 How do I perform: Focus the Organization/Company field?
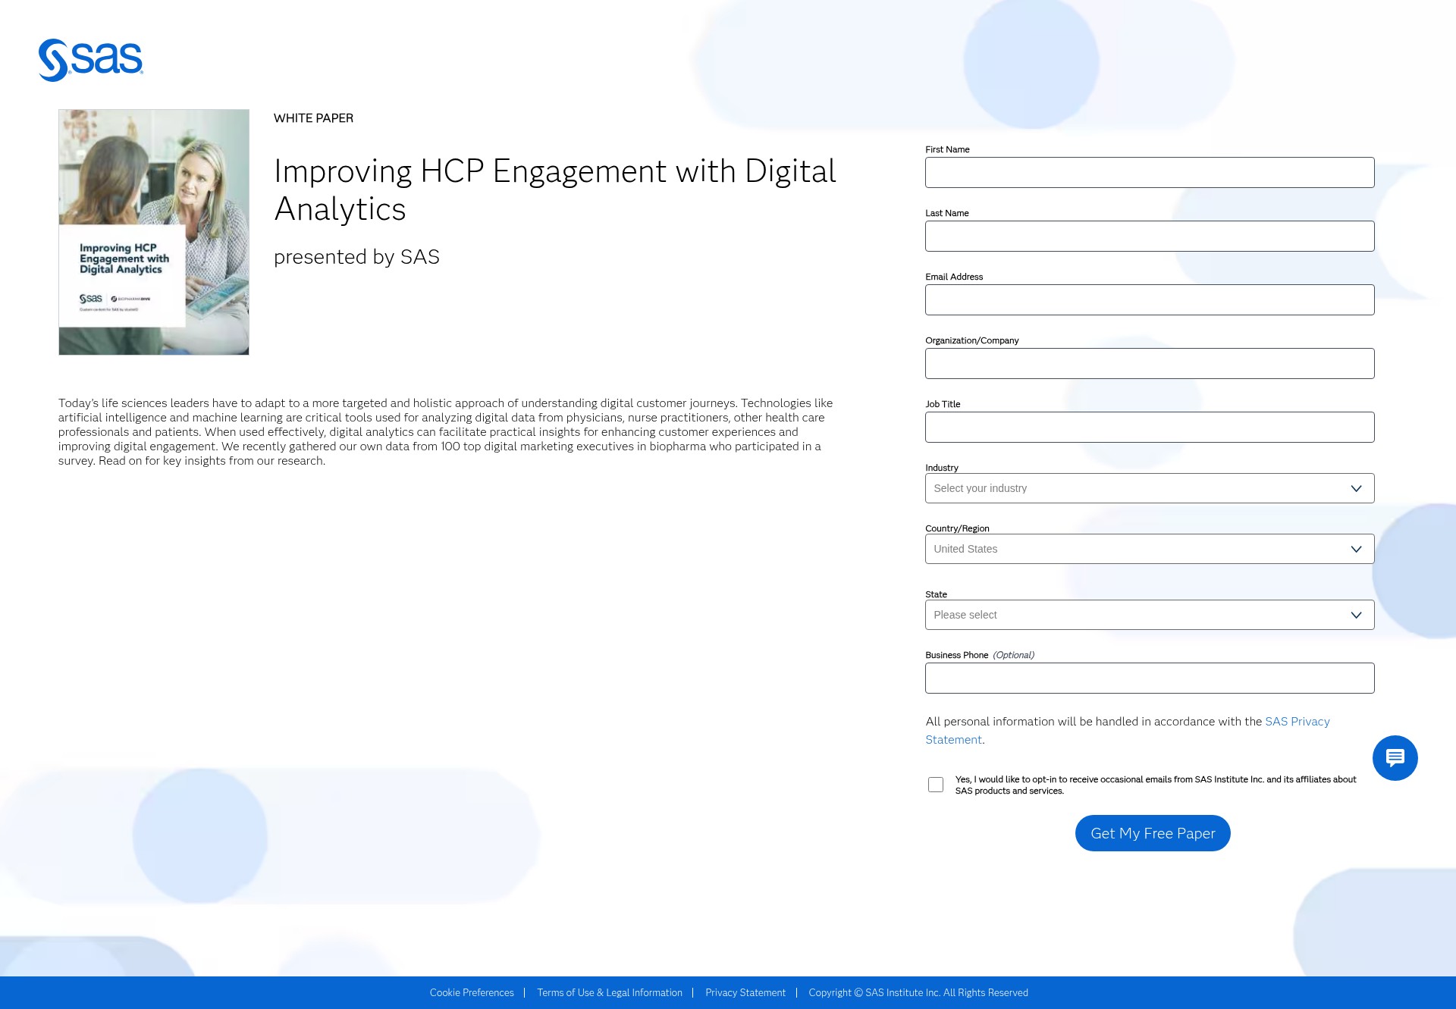tap(1150, 364)
